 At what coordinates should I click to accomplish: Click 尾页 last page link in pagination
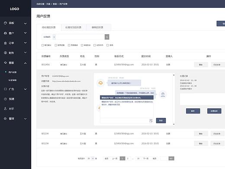154,159
